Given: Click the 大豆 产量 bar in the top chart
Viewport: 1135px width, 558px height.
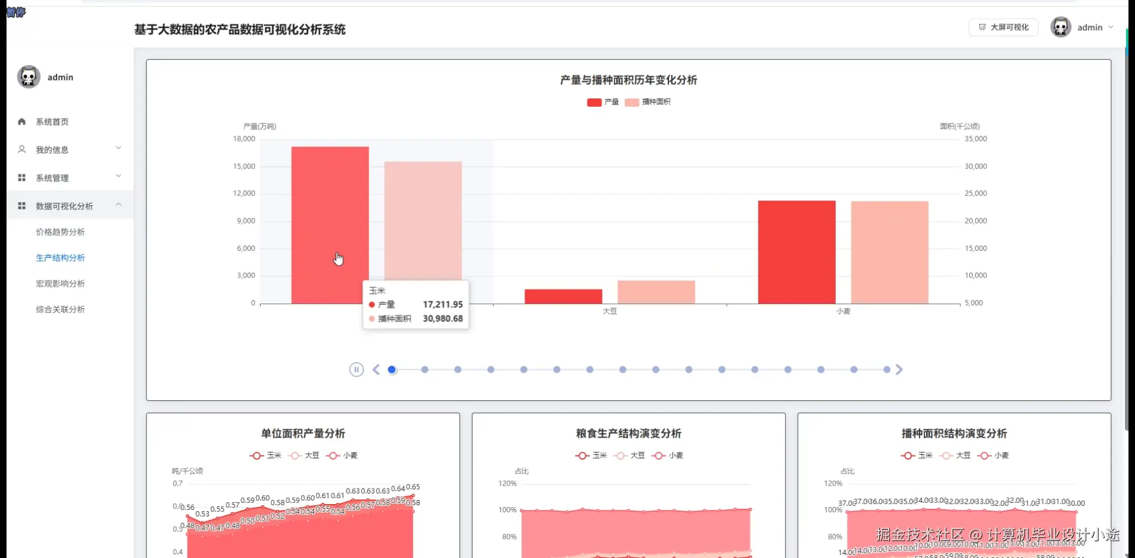Looking at the screenshot, I should 563,296.
